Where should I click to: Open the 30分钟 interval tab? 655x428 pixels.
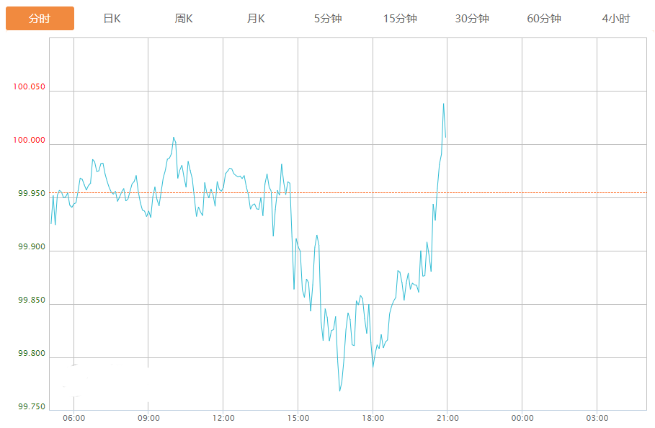[x=472, y=19]
